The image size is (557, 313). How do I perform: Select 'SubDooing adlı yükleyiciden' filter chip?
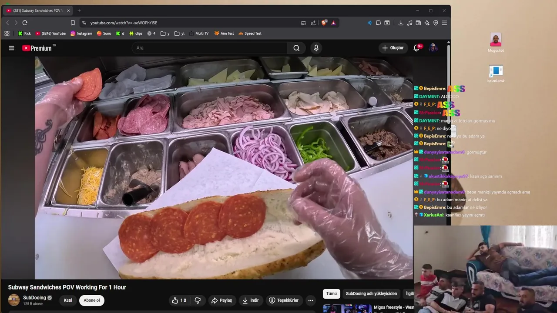coord(371,294)
